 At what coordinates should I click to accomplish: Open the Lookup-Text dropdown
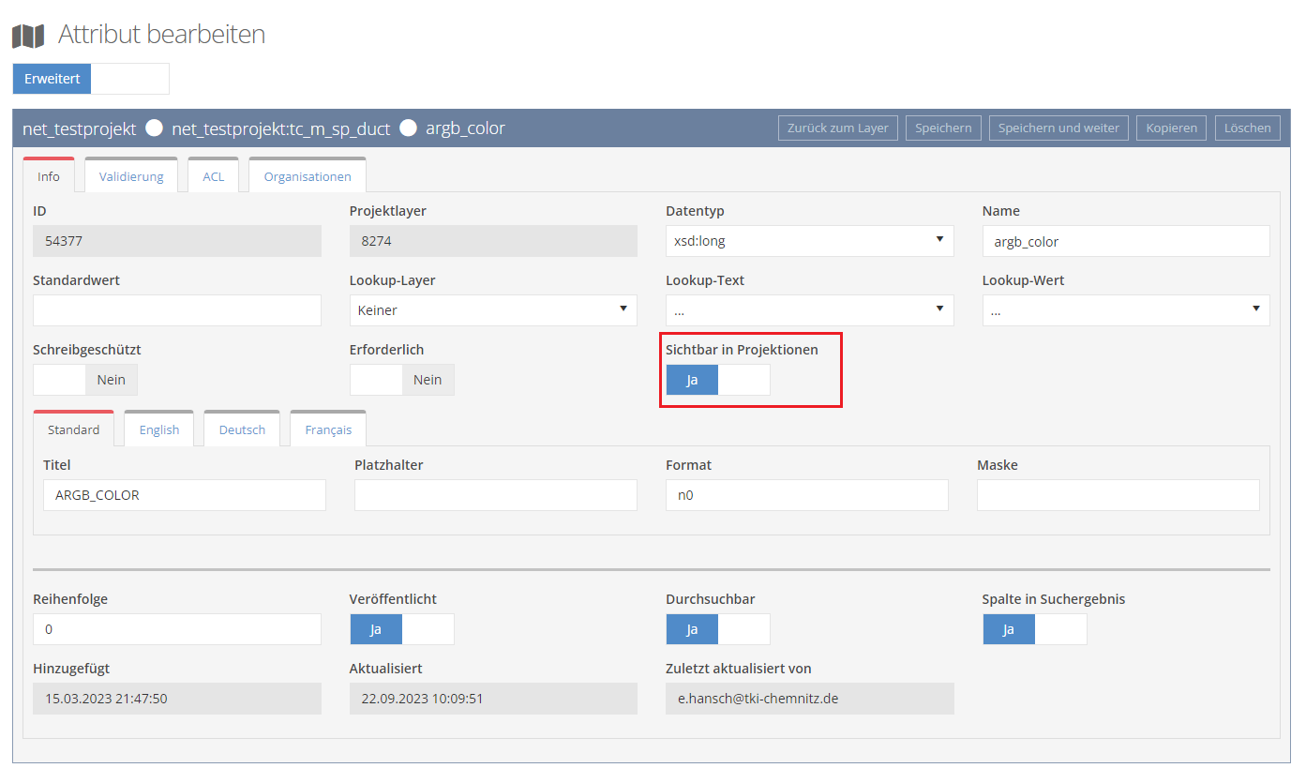809,310
